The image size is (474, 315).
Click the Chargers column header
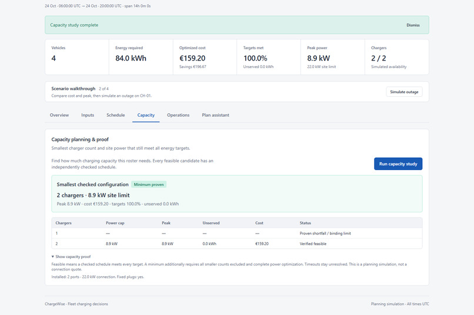64,223
